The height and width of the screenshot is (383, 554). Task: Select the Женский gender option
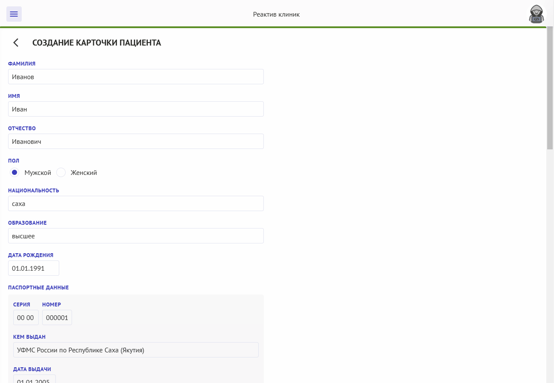click(x=61, y=172)
